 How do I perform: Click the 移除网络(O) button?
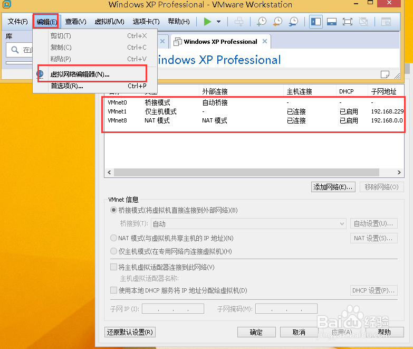click(x=382, y=187)
